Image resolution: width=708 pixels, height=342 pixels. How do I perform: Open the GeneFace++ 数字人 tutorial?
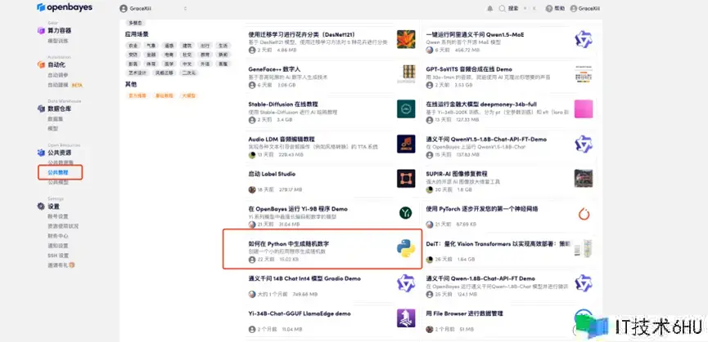[x=274, y=69]
